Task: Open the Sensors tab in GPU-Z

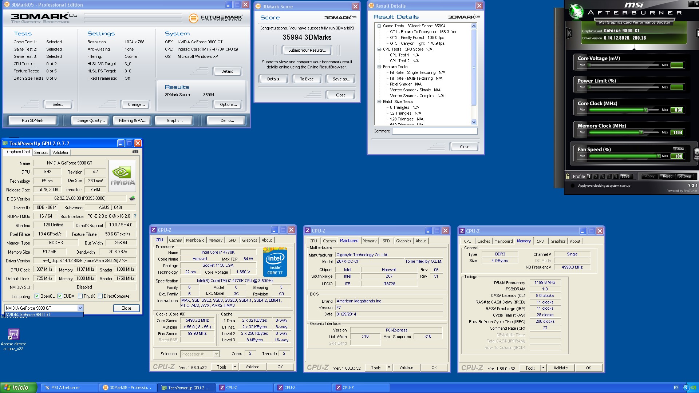Action: (41, 152)
